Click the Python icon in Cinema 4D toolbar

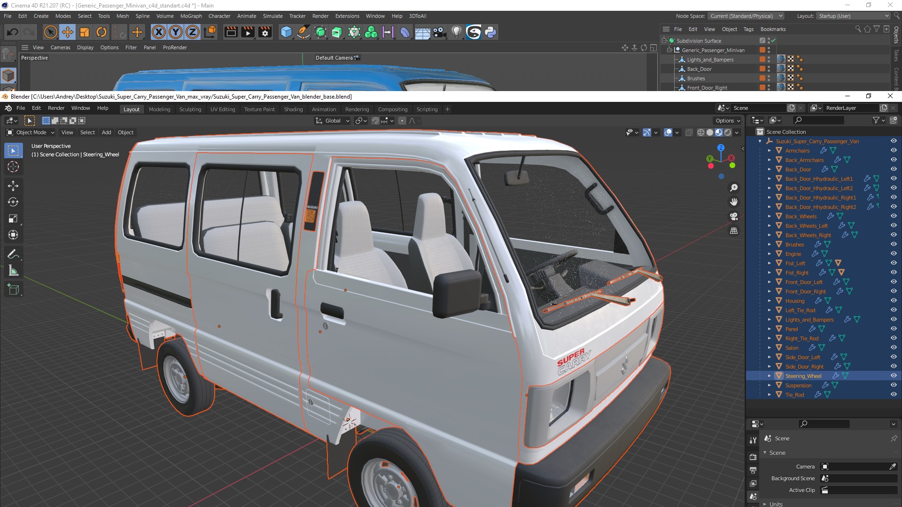[490, 32]
